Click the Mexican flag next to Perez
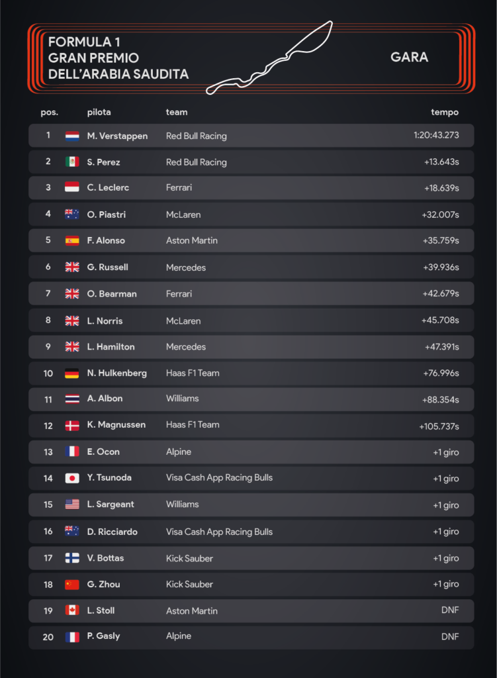 pyautogui.click(x=72, y=162)
